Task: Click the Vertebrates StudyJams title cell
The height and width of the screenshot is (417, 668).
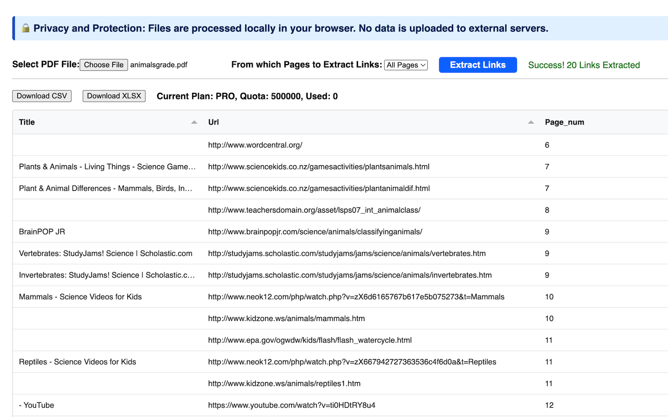Action: (105, 253)
